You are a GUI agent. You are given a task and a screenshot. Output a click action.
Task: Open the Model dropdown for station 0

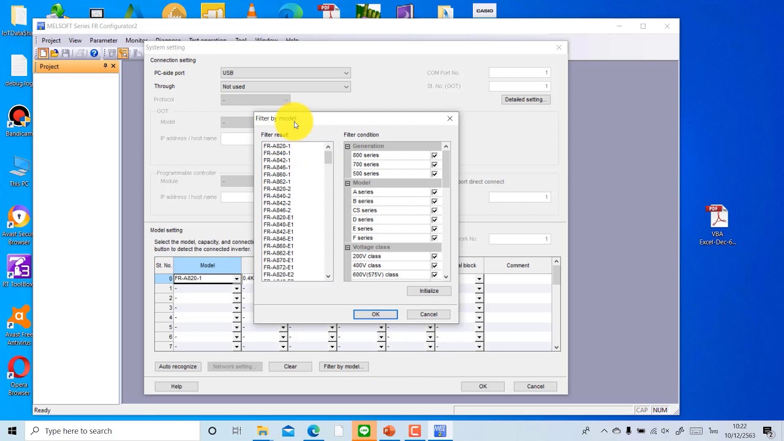pyautogui.click(x=236, y=279)
